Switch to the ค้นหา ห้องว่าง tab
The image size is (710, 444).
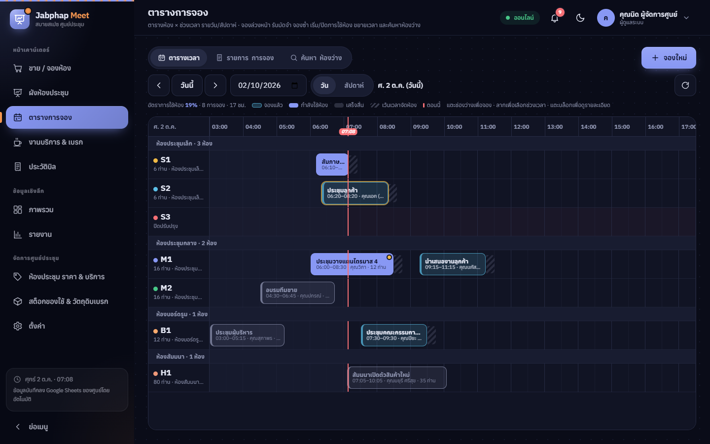316,58
